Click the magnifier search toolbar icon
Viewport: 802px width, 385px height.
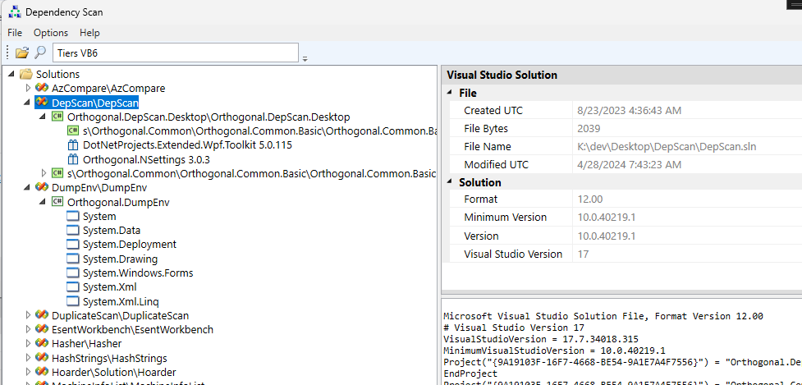[x=40, y=53]
